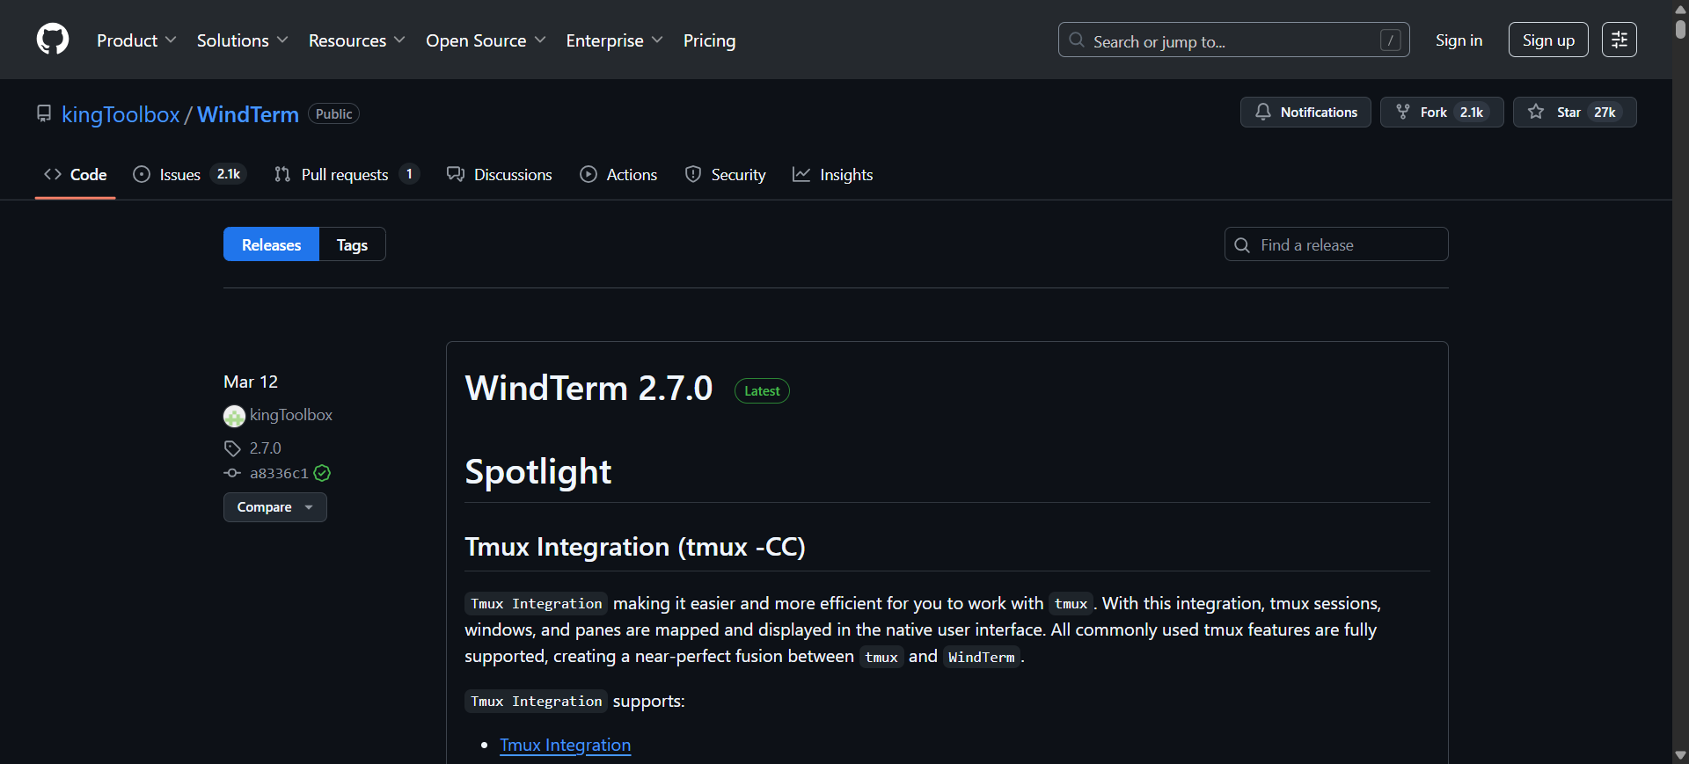Open the Discussions tab

[500, 175]
